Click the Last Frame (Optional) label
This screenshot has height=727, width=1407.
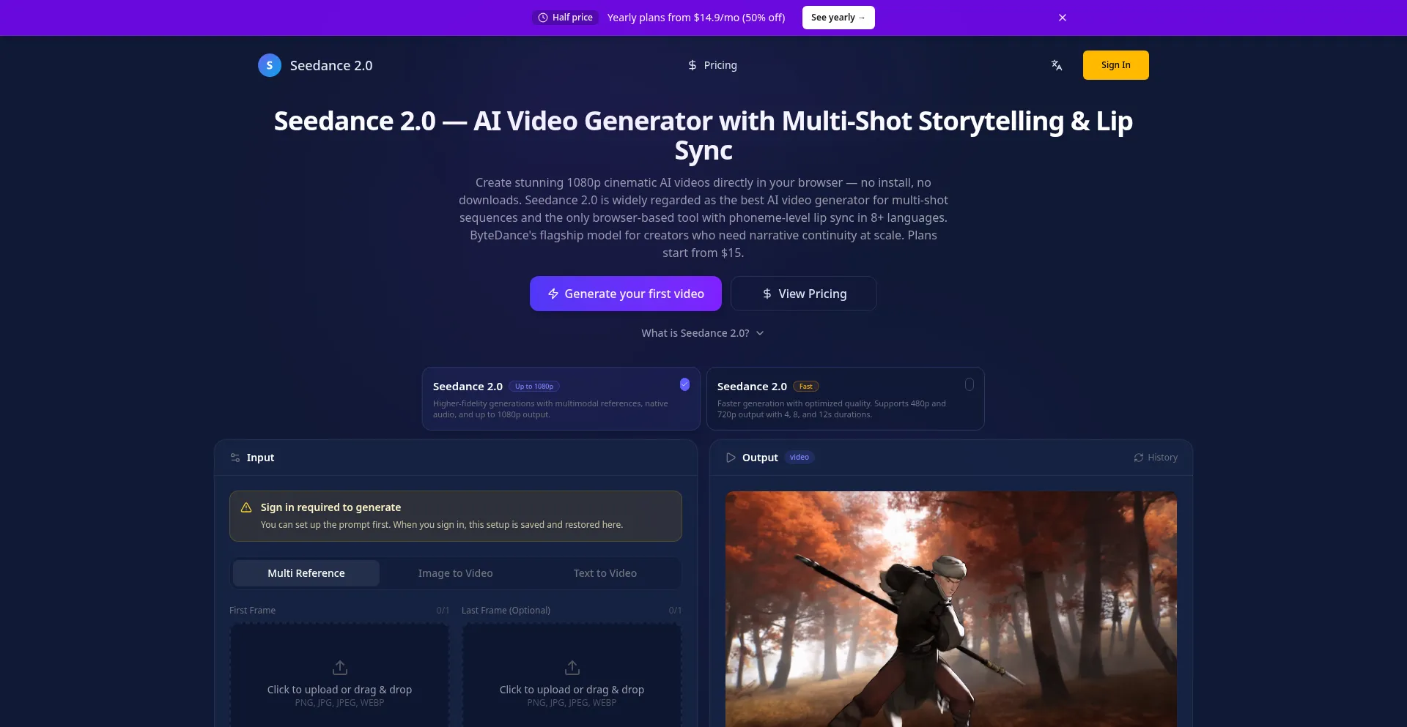pos(506,611)
